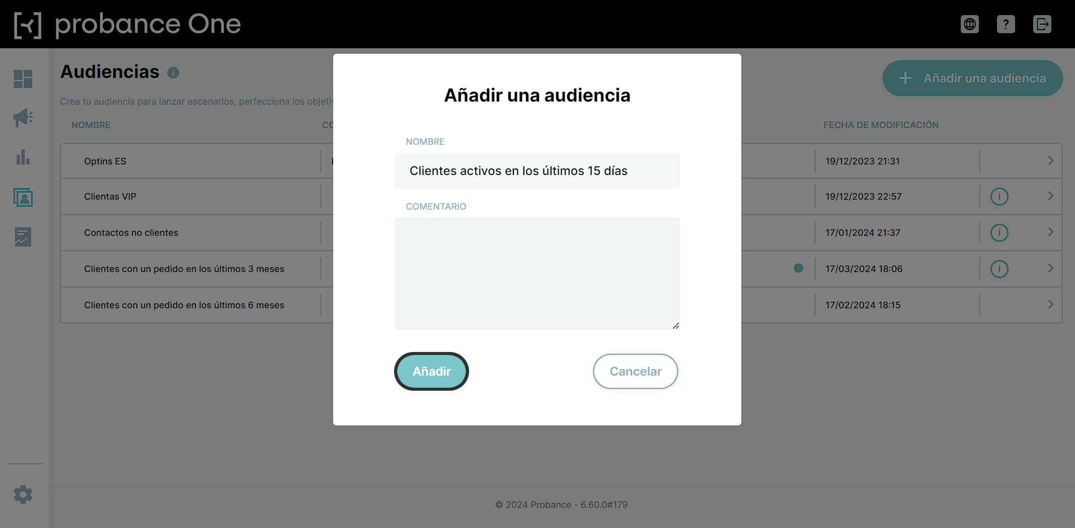Focus the Nombre input field
The height and width of the screenshot is (528, 1075).
pos(537,171)
